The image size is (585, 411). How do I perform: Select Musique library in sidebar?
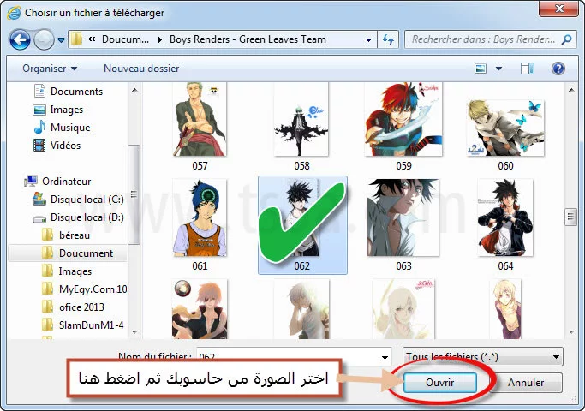click(62, 128)
